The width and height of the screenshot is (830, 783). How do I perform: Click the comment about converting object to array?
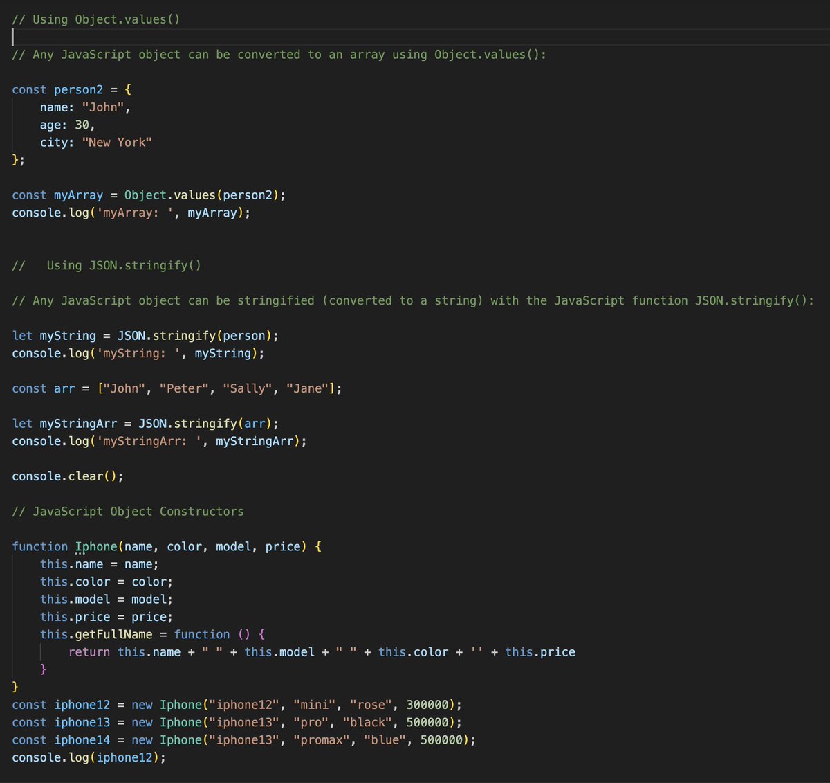click(x=279, y=55)
